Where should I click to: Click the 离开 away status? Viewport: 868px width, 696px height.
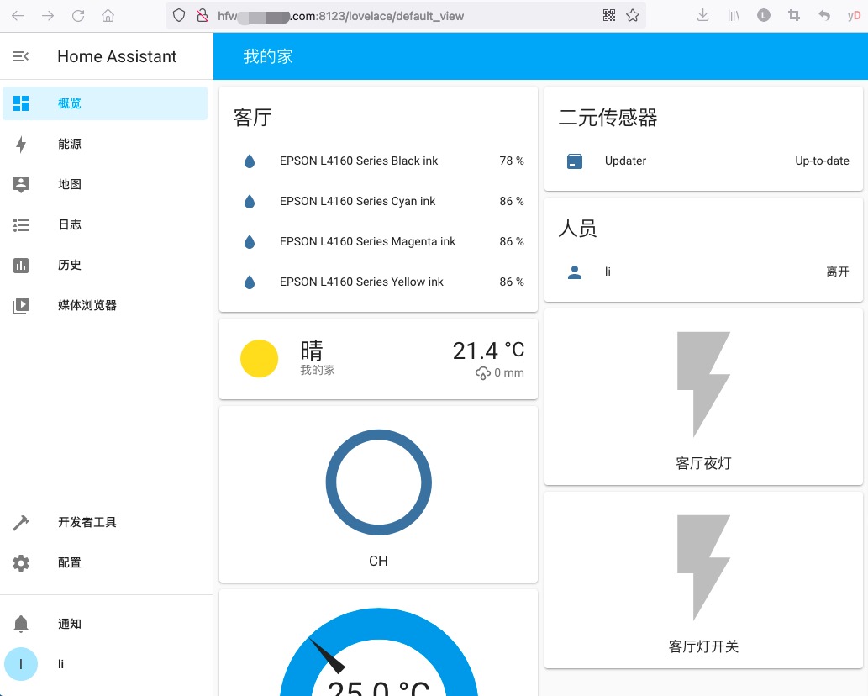[838, 272]
